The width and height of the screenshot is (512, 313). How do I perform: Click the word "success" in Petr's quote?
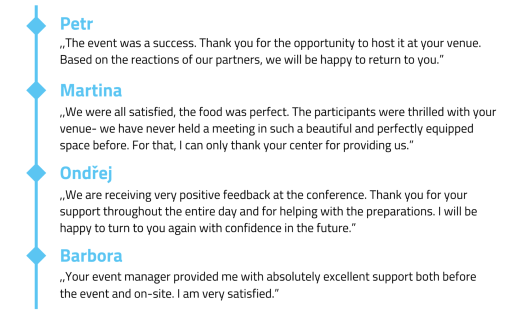pos(174,43)
